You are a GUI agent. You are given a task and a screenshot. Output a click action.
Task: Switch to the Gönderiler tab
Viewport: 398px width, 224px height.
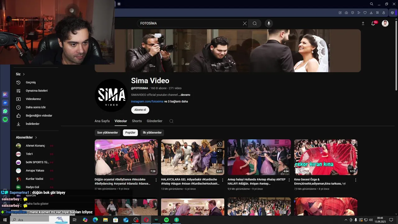click(155, 121)
